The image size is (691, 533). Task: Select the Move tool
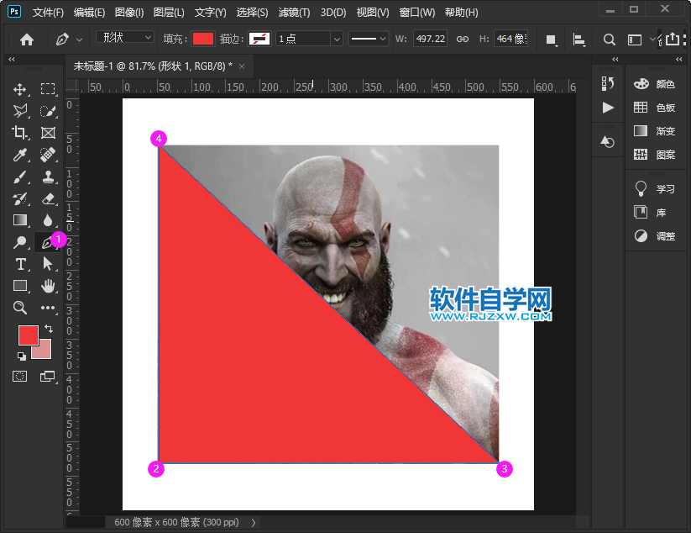(x=20, y=89)
